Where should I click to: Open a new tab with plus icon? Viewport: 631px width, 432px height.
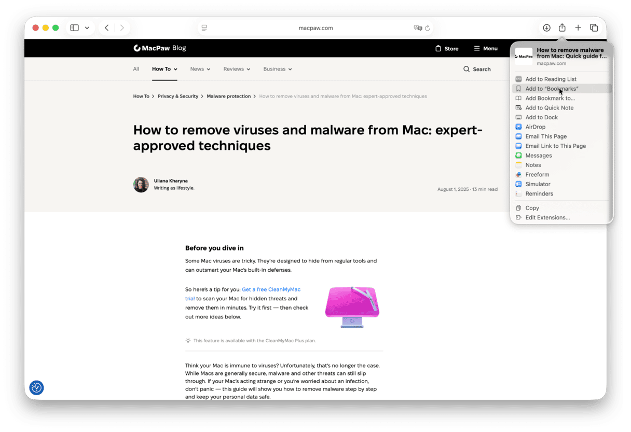(578, 28)
